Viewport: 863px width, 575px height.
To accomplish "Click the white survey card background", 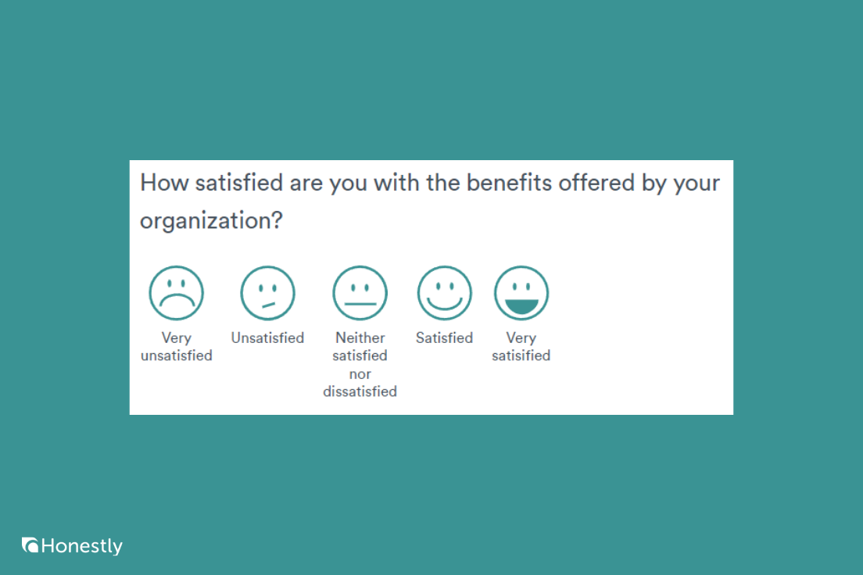I will pos(649,367).
